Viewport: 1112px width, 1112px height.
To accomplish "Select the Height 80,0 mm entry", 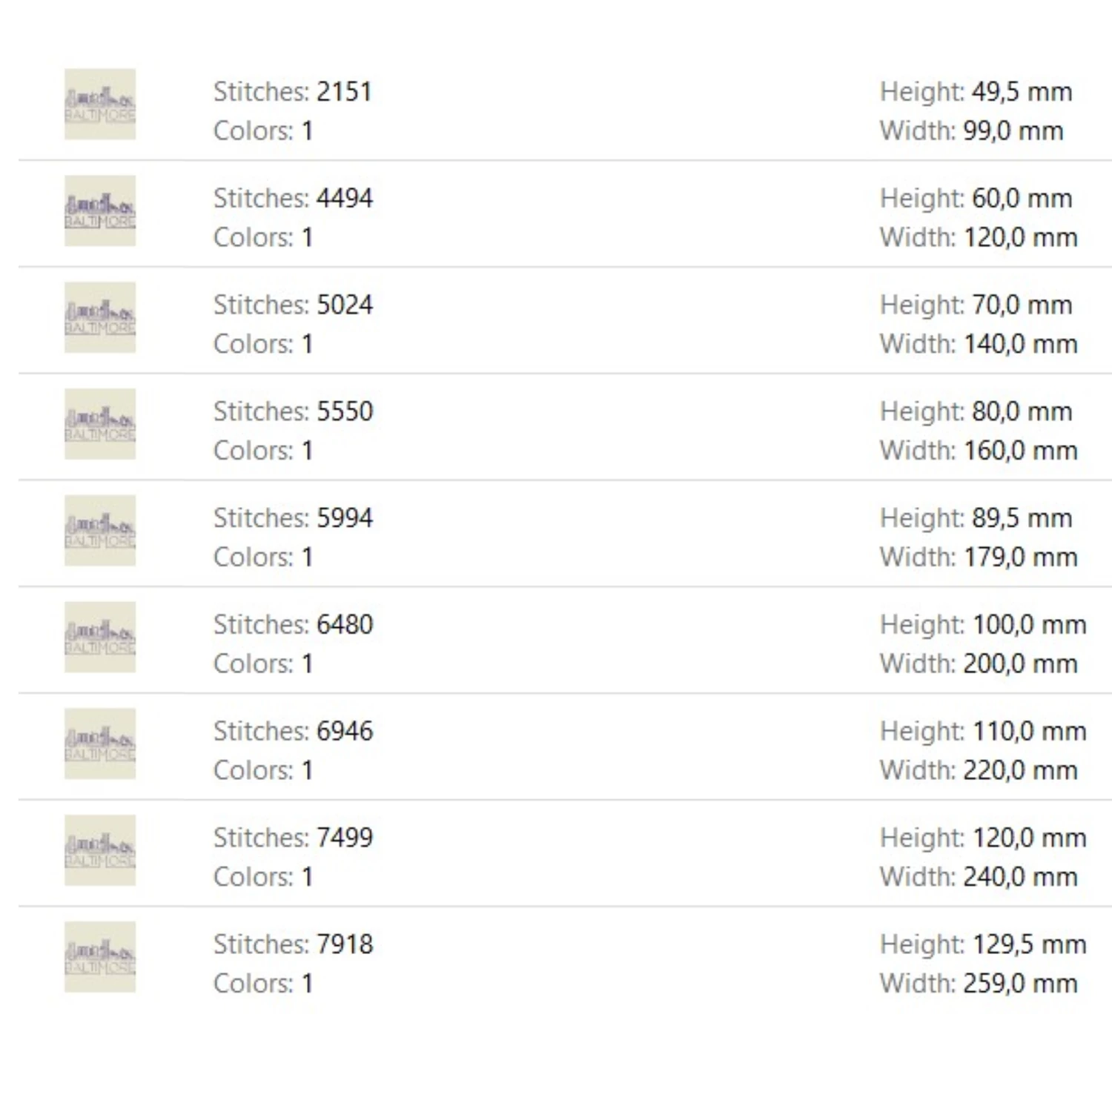I will (x=976, y=411).
